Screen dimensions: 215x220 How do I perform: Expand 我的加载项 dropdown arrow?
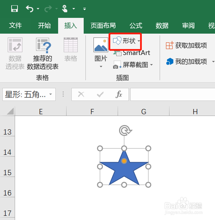(213, 62)
